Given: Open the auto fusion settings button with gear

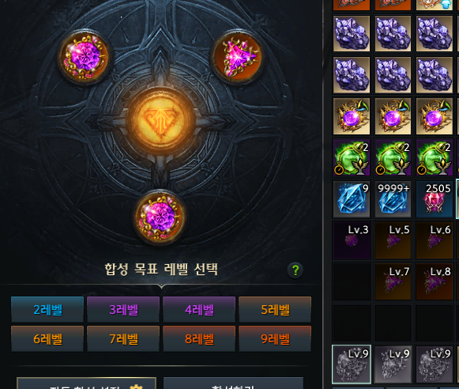Looking at the screenshot, I should click(87, 383).
